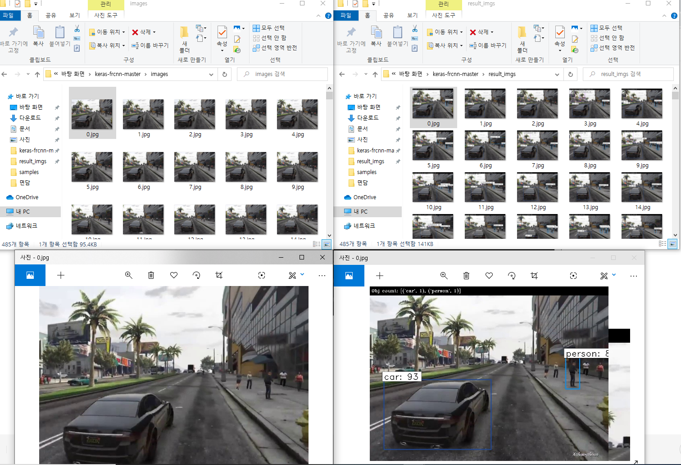
Task: Click Paste icon in images window ribbon
Action: [x=59, y=36]
